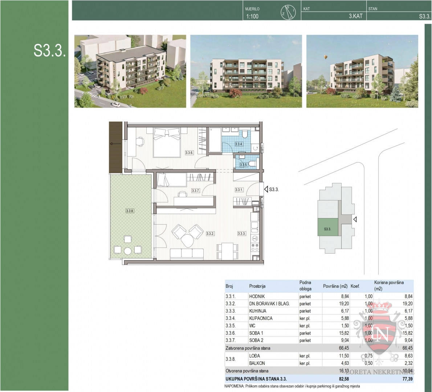This screenshot has height=392, width=432.
Task: Click the double bed symbol in room 3.3.6.
Action: tap(167, 142)
